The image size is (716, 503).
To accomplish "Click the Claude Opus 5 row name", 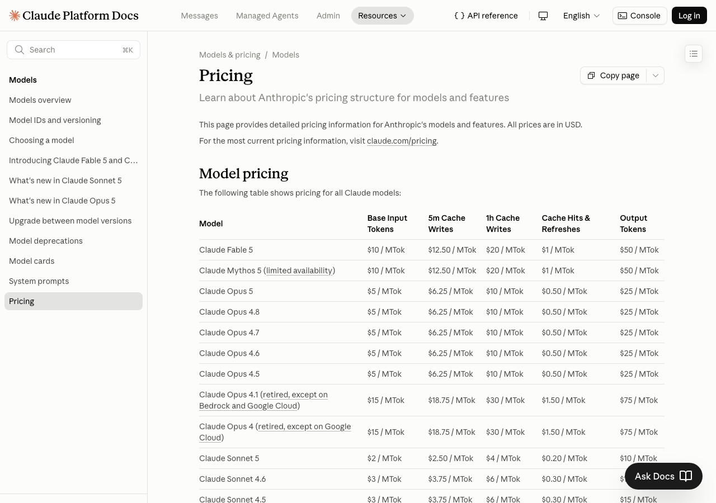I will [x=226, y=291].
